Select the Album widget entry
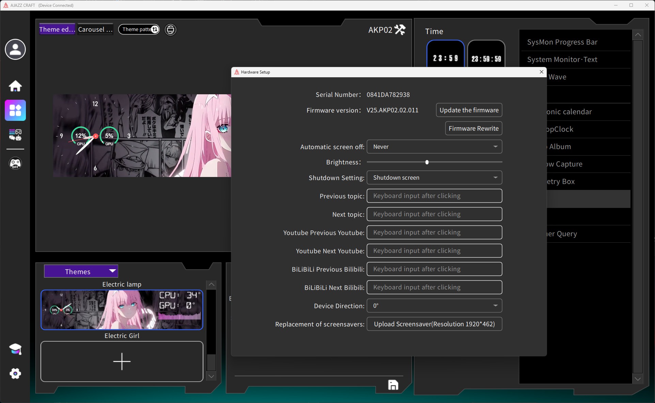Viewport: 655px width, 403px height. coord(589,147)
